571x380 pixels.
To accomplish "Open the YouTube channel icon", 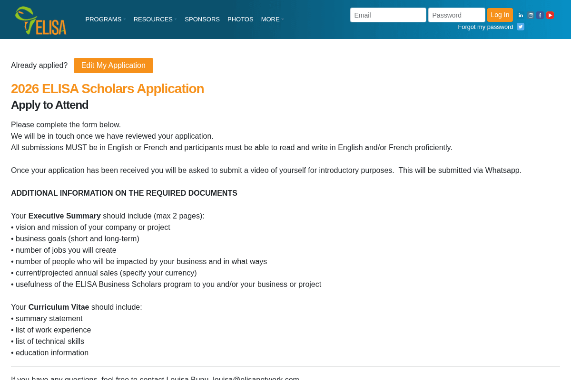I will (550, 15).
